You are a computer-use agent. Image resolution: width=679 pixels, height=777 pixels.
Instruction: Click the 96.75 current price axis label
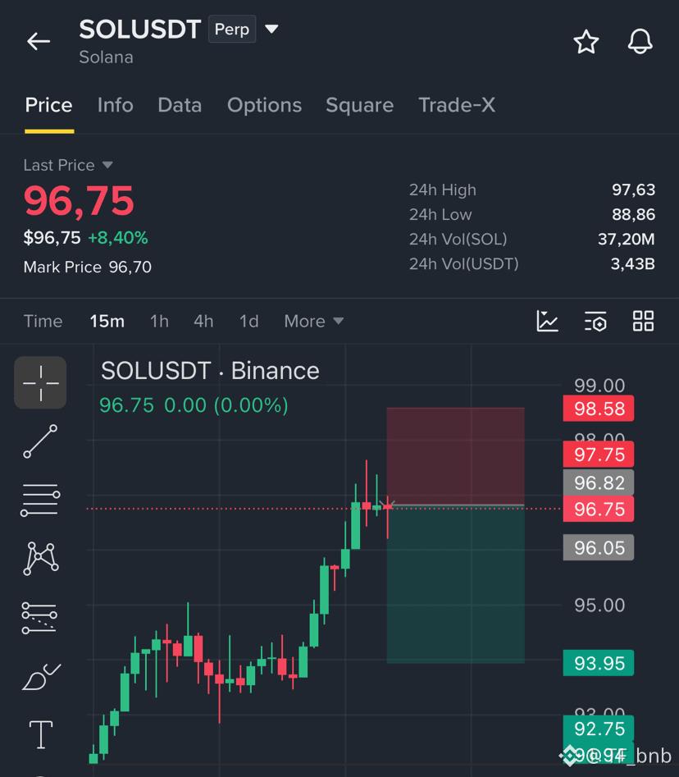click(599, 509)
